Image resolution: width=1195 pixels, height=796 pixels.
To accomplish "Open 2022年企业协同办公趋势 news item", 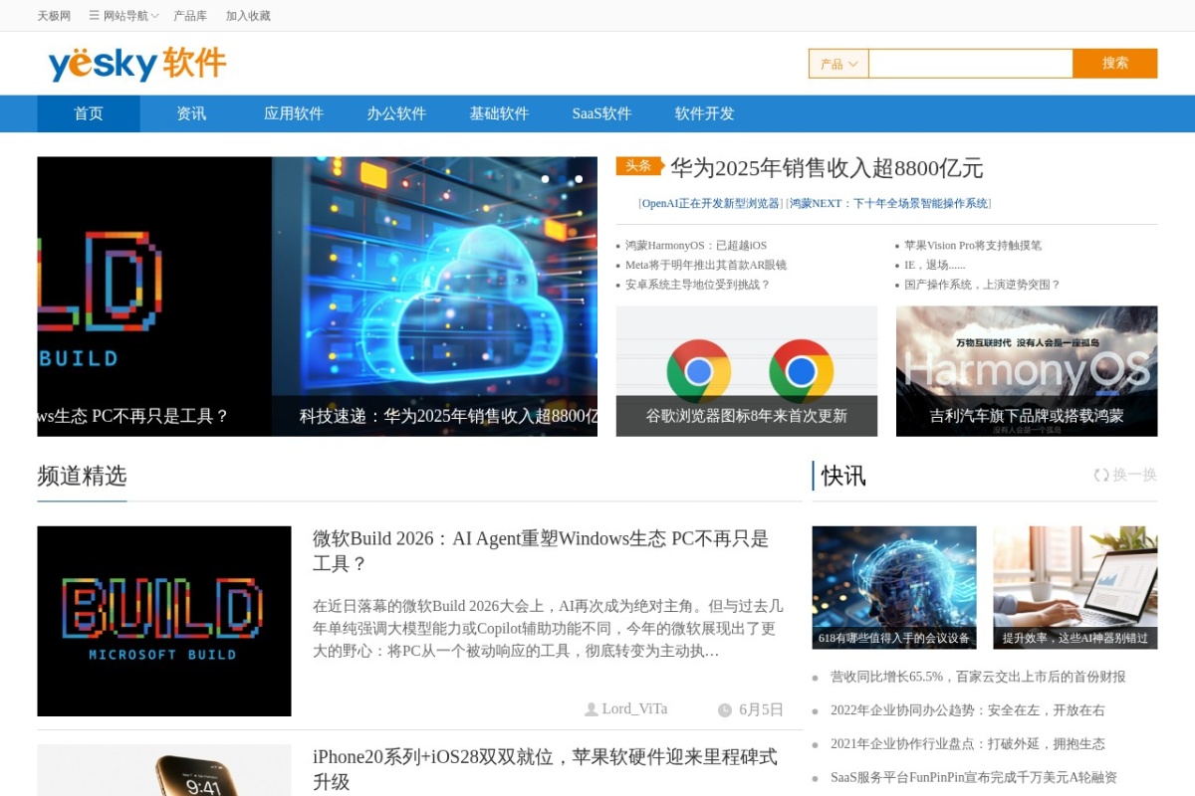I will click(968, 710).
